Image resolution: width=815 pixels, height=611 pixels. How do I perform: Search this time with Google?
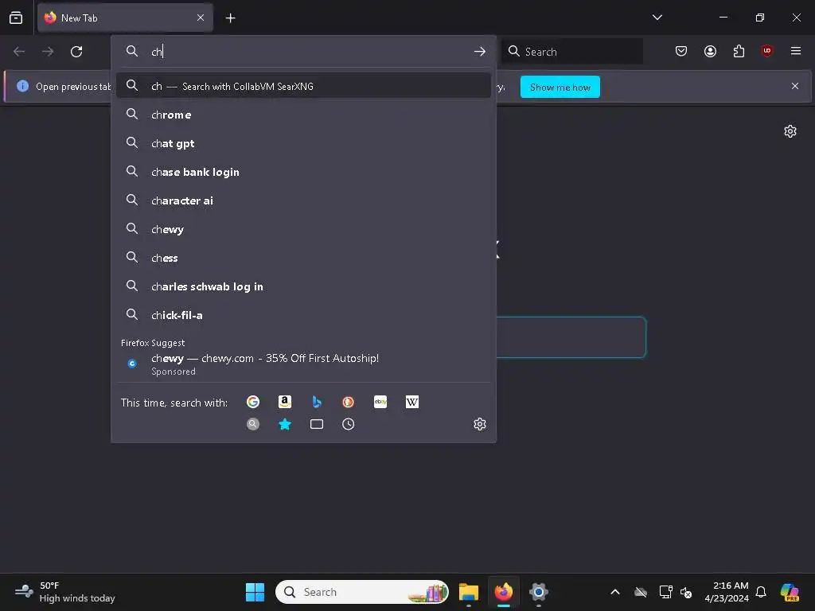coord(253,402)
